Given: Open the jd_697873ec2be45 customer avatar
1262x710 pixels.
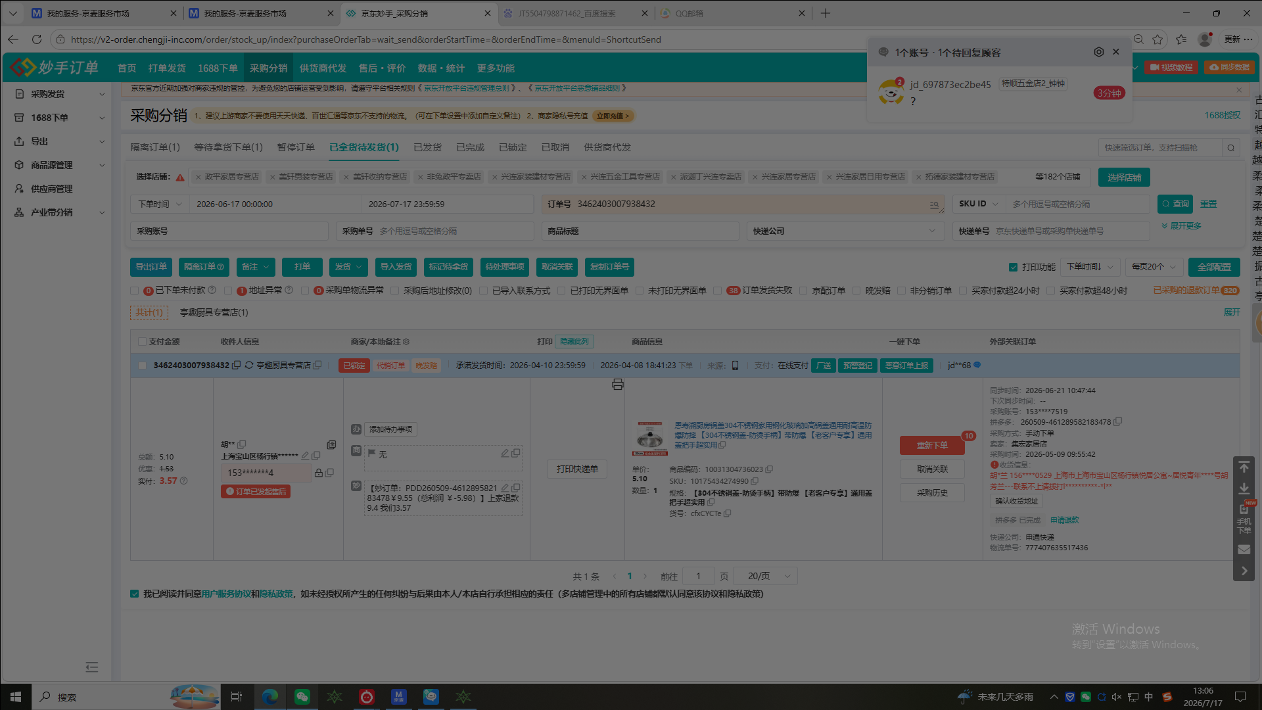Looking at the screenshot, I should (x=891, y=92).
